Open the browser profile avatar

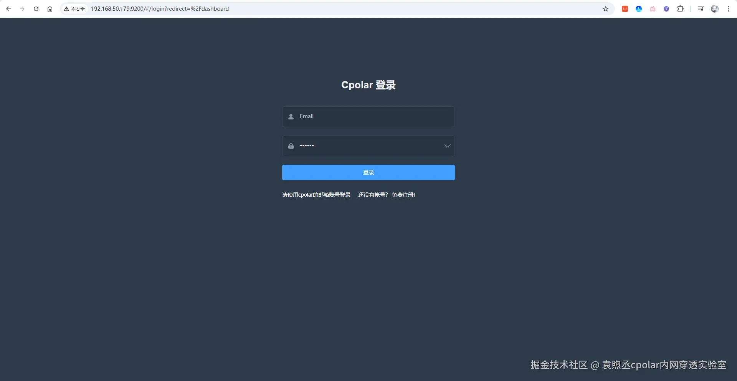click(x=715, y=9)
